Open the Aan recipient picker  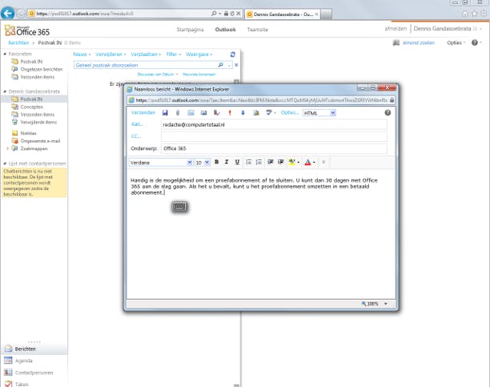click(x=137, y=124)
